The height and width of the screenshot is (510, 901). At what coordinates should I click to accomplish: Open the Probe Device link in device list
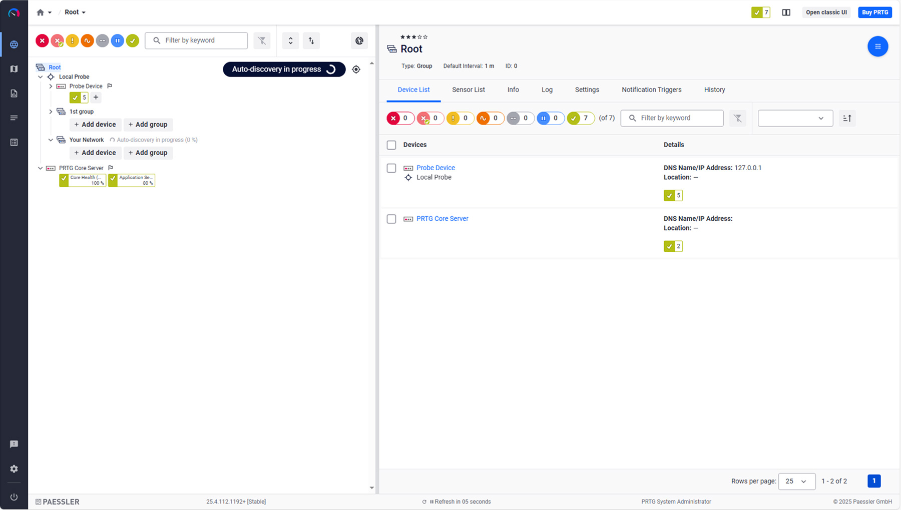[435, 168]
